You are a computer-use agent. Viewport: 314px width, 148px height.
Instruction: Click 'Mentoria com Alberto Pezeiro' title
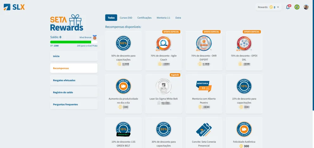click(x=204, y=101)
